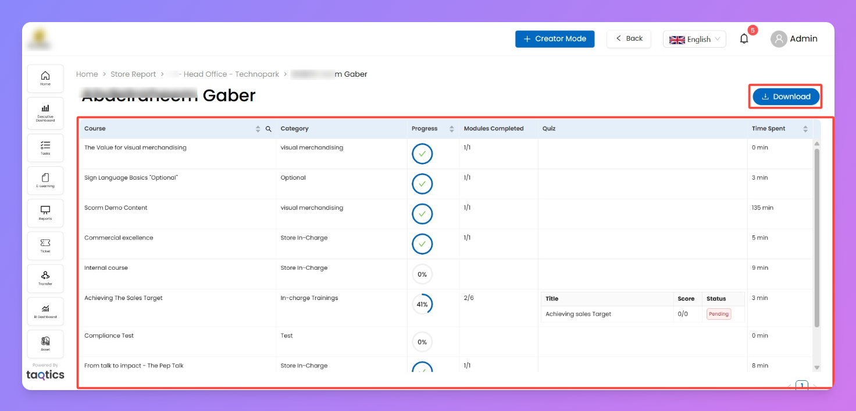The width and height of the screenshot is (856, 411).
Task: Click completed checkmark for Sign Language Basics
Action: click(x=422, y=184)
